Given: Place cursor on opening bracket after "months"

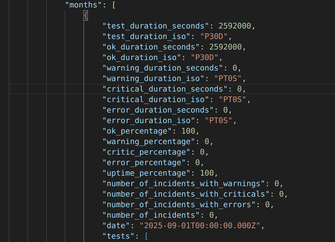Looking at the screenshot, I should 114,5.
